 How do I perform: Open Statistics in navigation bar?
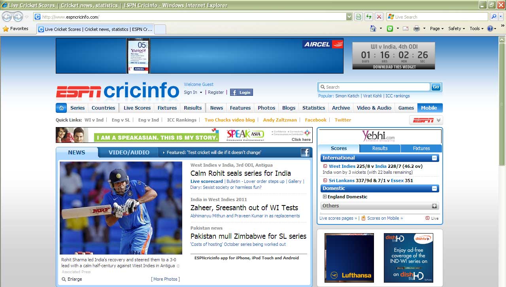click(313, 108)
